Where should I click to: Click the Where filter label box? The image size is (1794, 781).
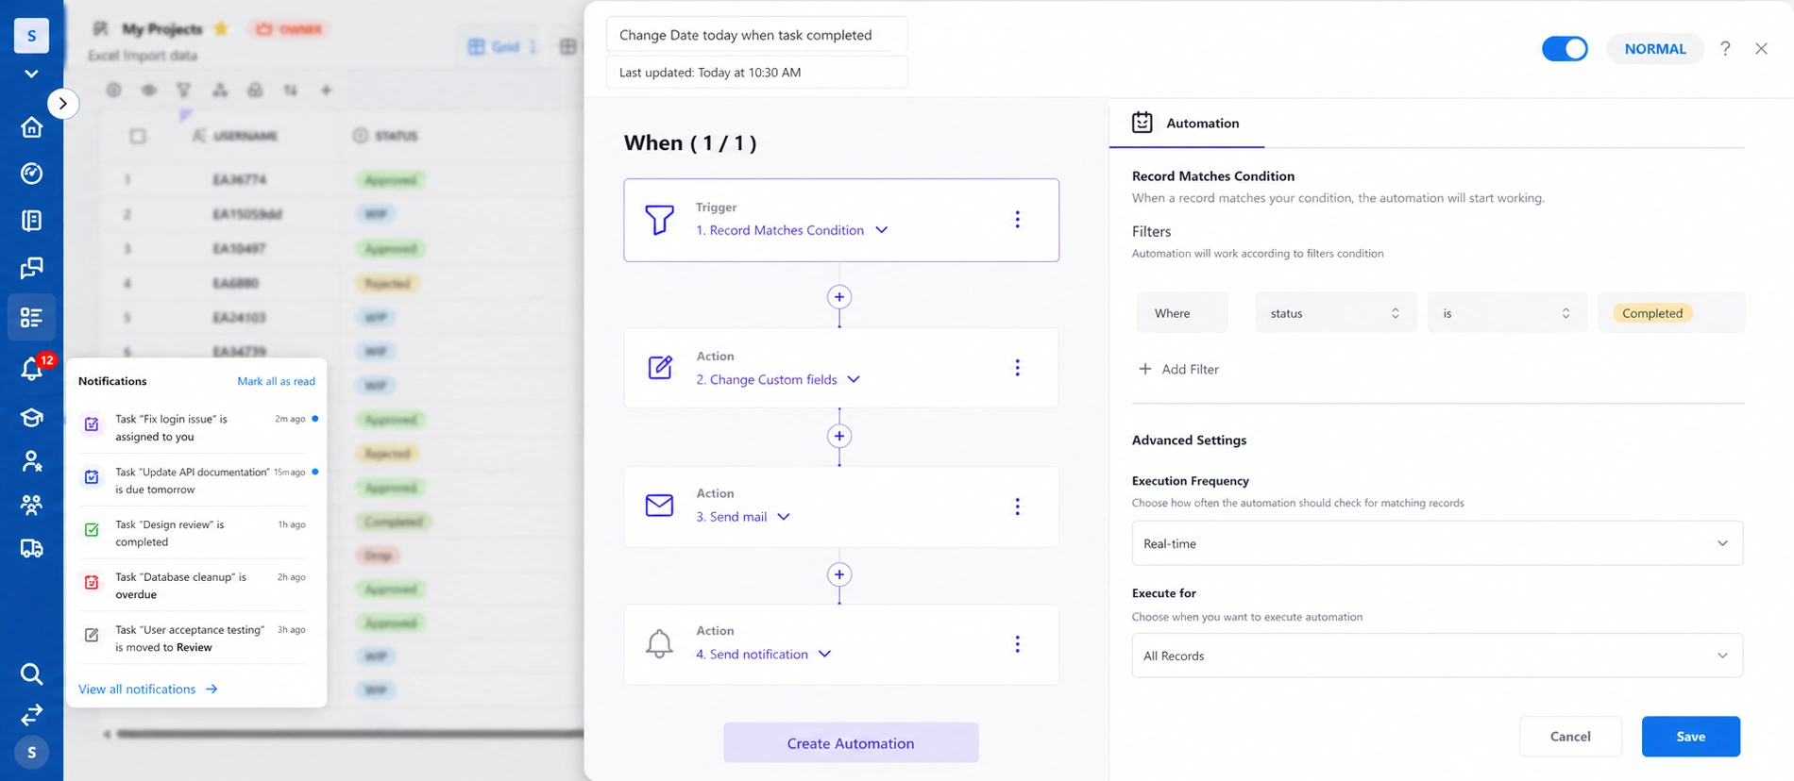pyautogui.click(x=1181, y=313)
